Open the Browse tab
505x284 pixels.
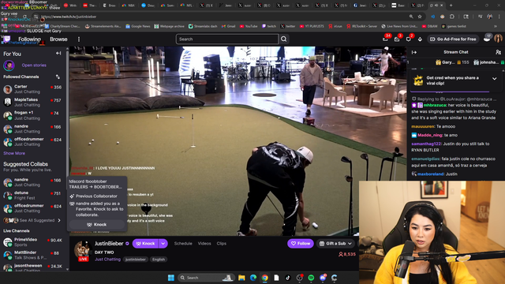pos(58,39)
